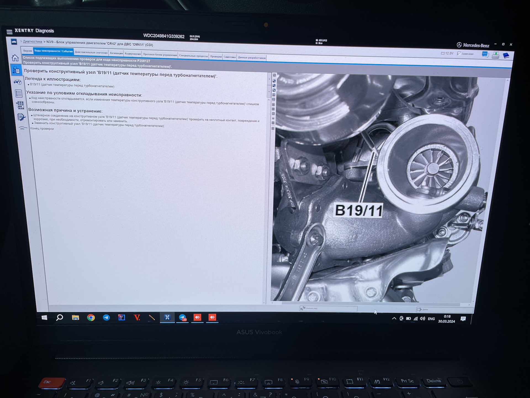The height and width of the screenshot is (398, 530).
Task: Open the hamburger menu next to XENTRY Diagnosis
Action: (x=9, y=32)
